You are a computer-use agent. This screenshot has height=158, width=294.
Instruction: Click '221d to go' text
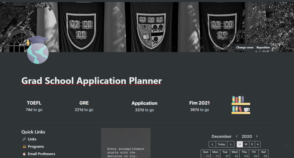(84, 110)
